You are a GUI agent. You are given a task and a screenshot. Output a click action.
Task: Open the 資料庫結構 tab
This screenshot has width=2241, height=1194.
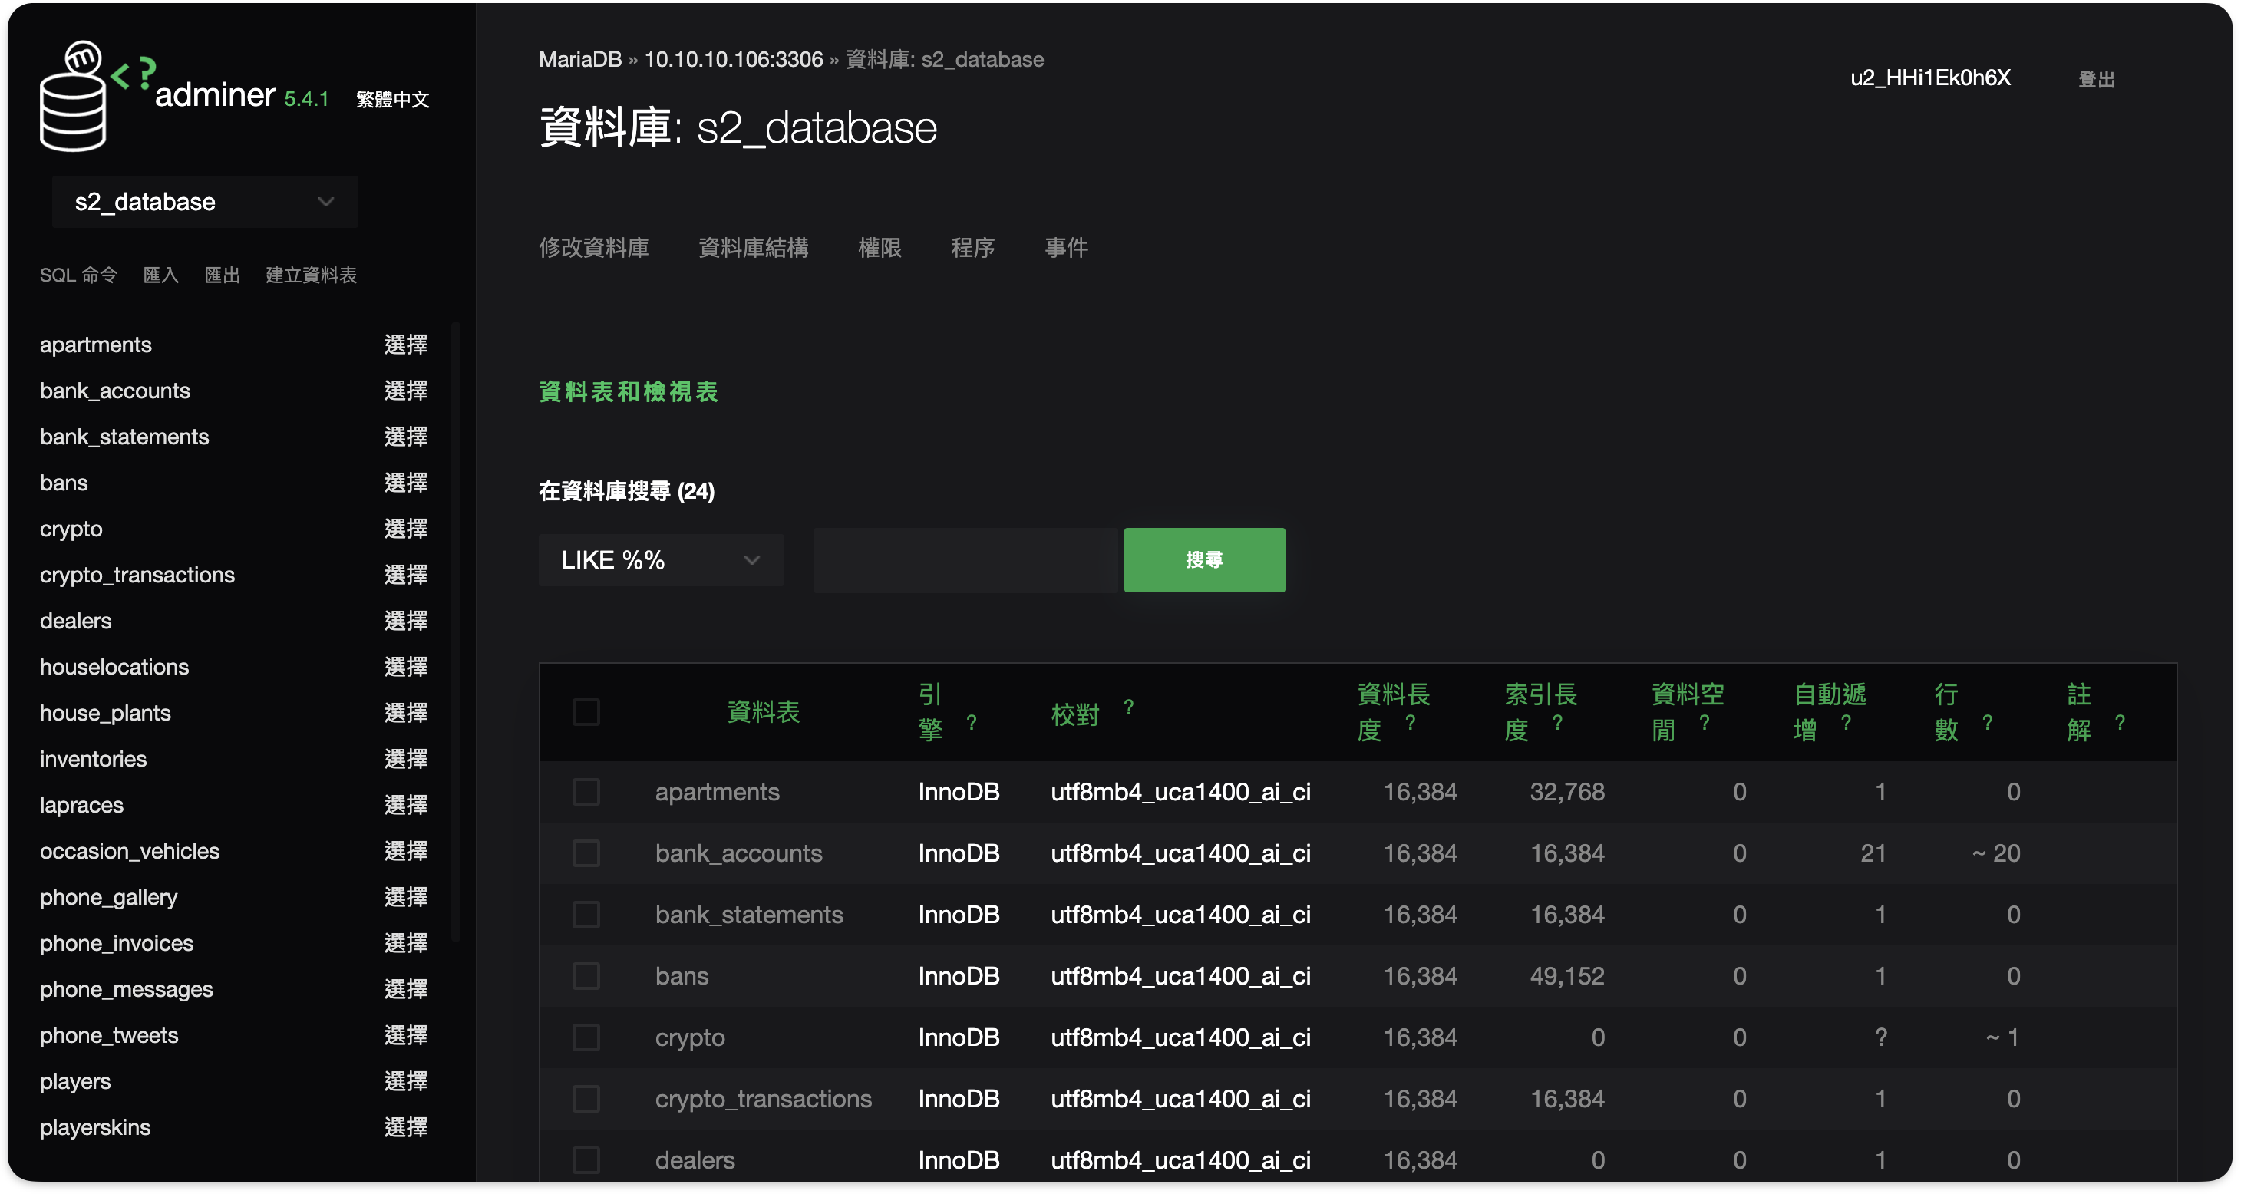753,248
